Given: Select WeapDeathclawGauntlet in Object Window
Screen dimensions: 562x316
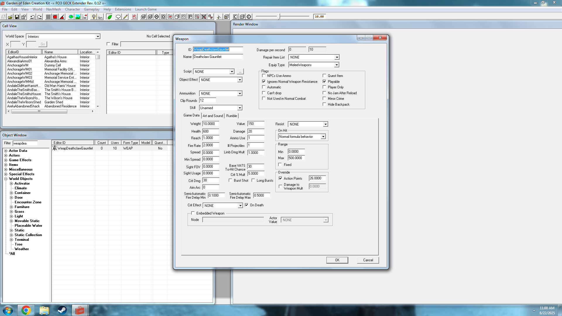Looking at the screenshot, I should coord(75,148).
